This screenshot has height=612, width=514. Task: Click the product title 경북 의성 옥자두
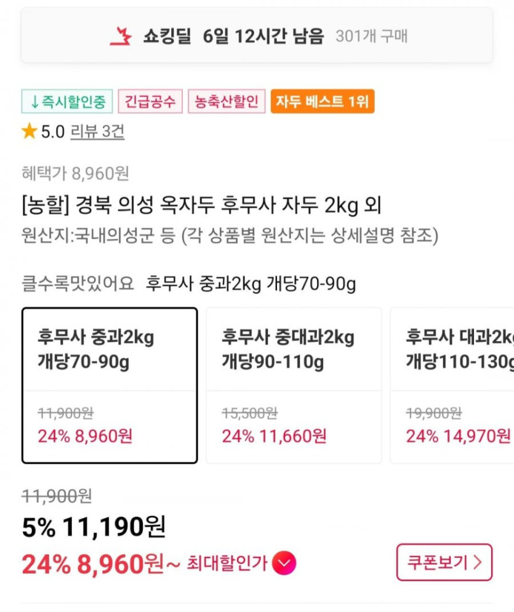click(201, 204)
